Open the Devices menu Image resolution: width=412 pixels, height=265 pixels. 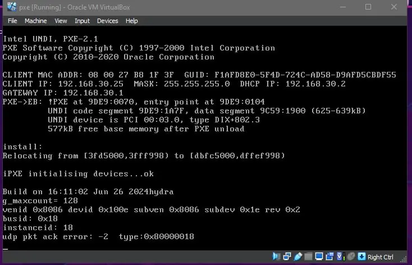(x=107, y=21)
